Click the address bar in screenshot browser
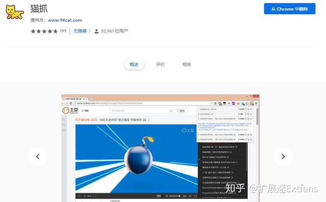 pyautogui.click(x=143, y=103)
